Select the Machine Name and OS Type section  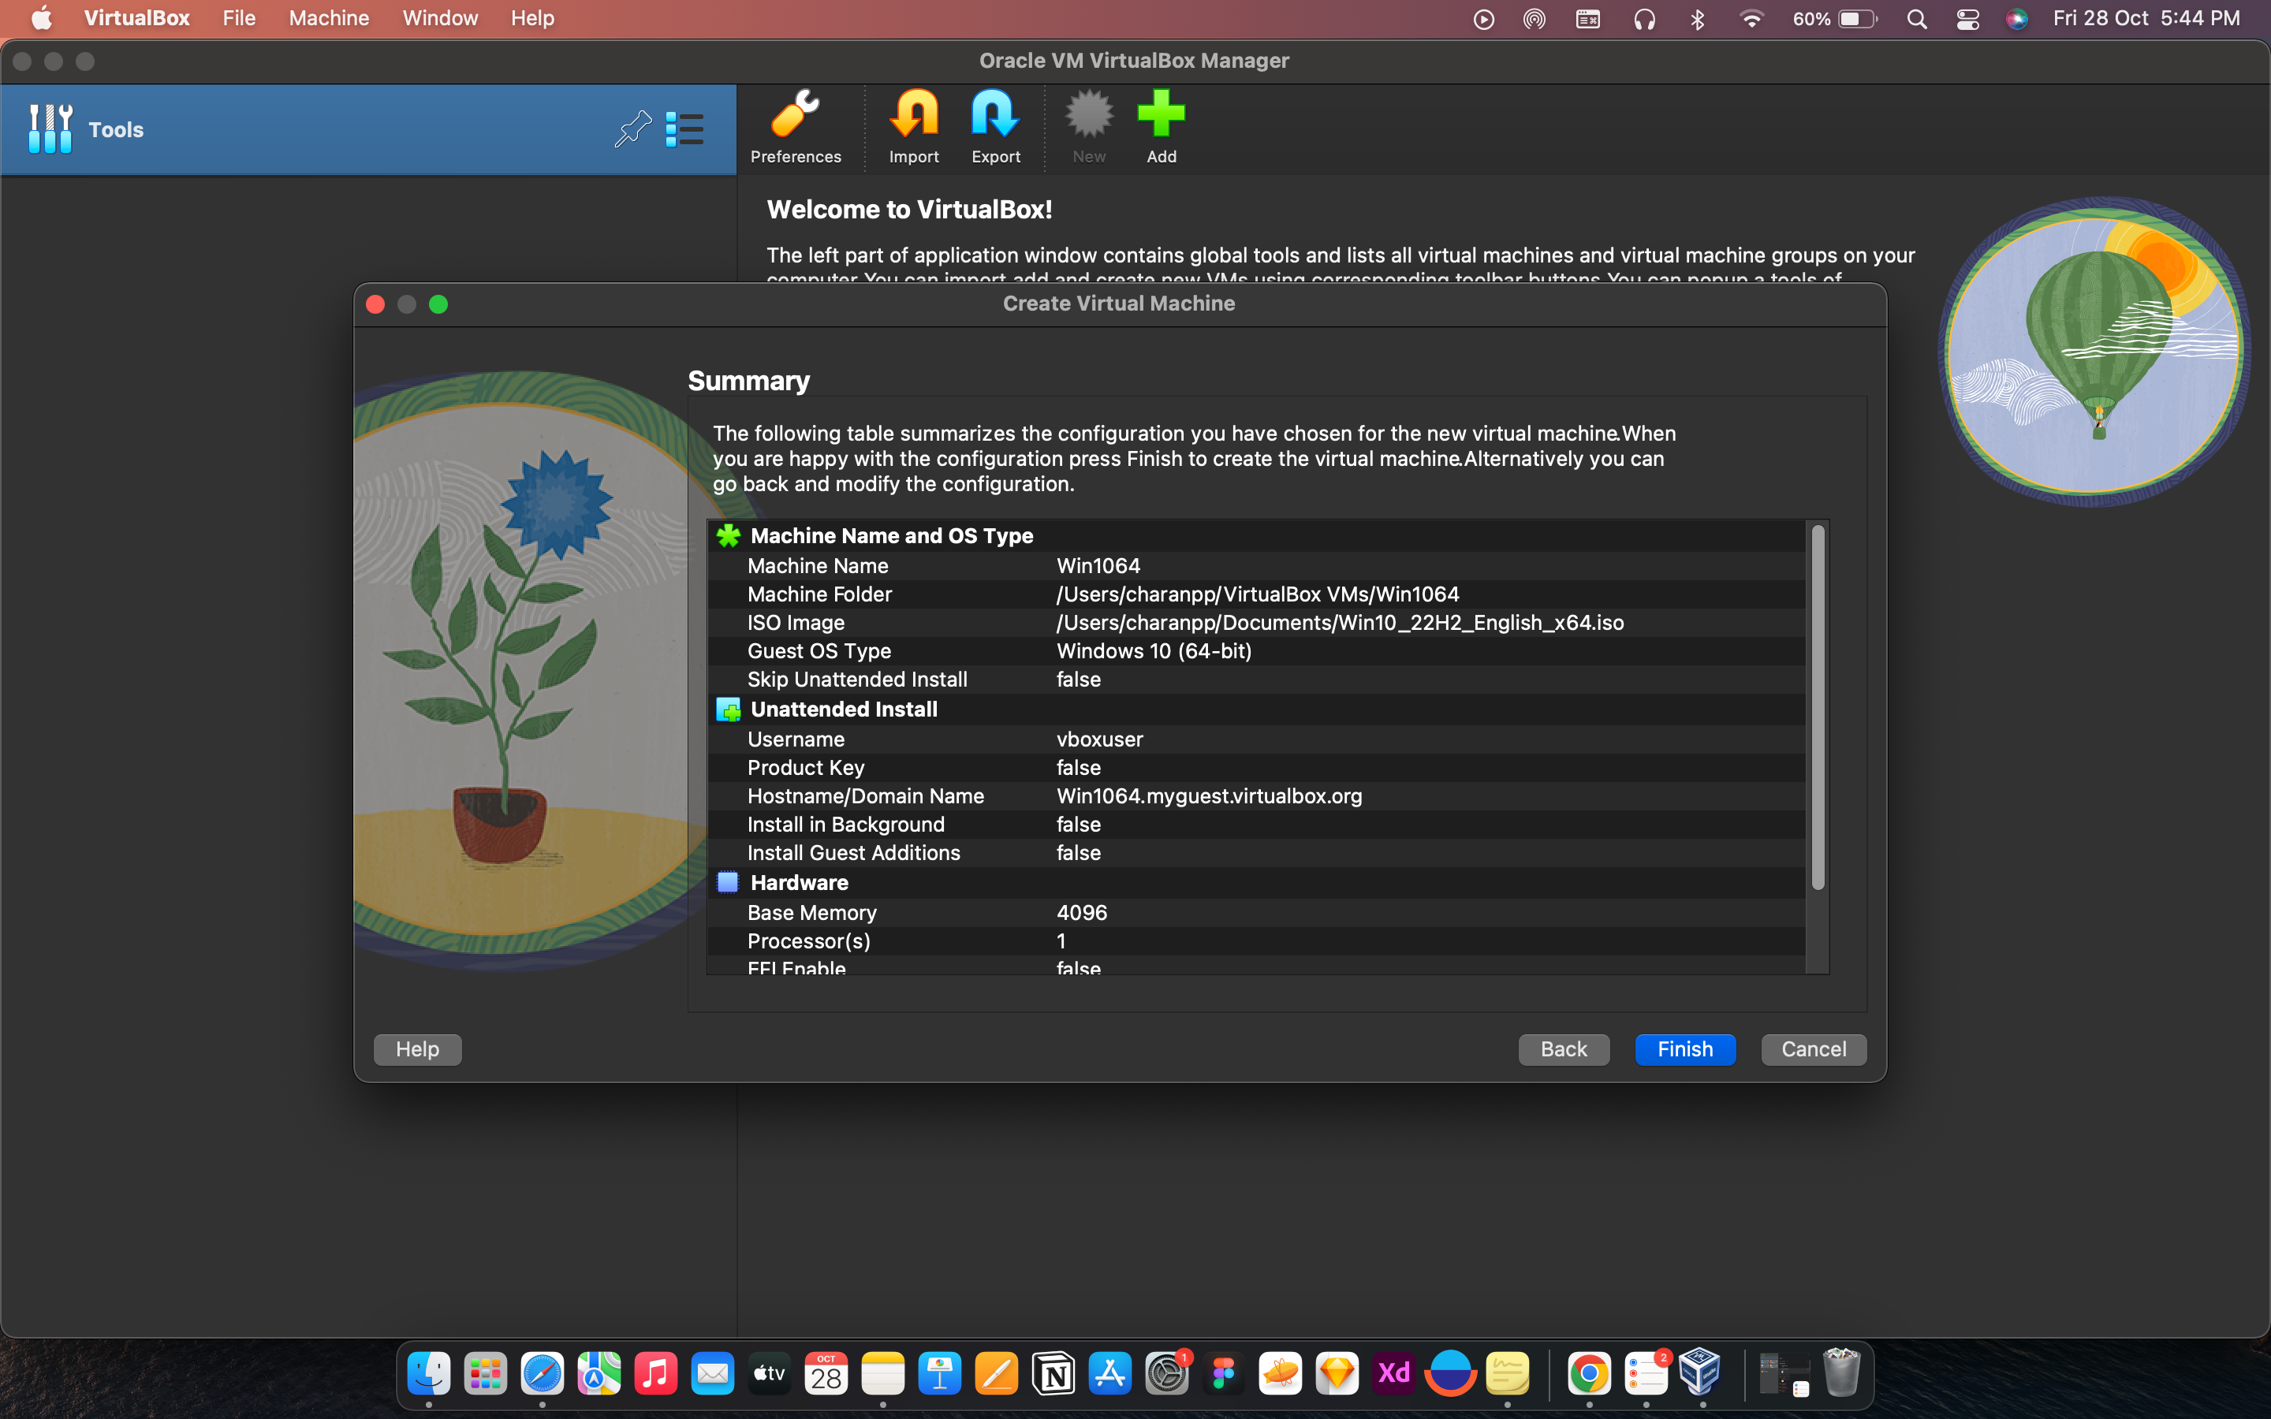coord(890,536)
